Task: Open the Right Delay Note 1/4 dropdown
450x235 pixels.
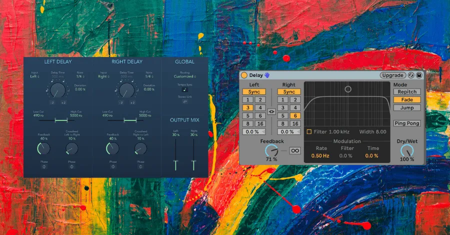Action: coord(149,76)
